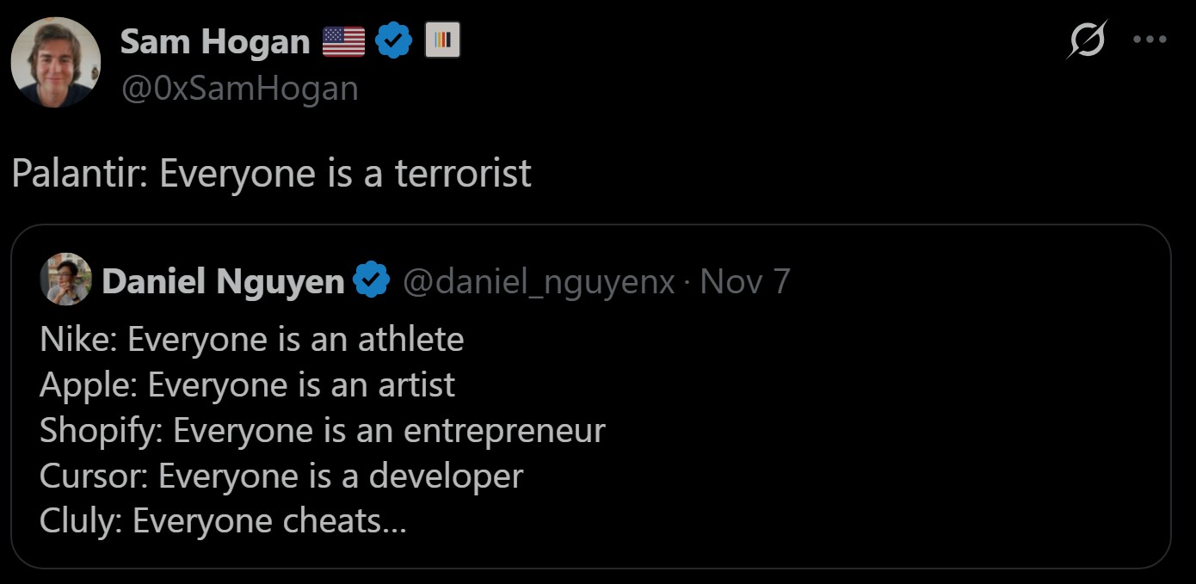
Task: Click the US flag emoji beside name
Action: [343, 41]
